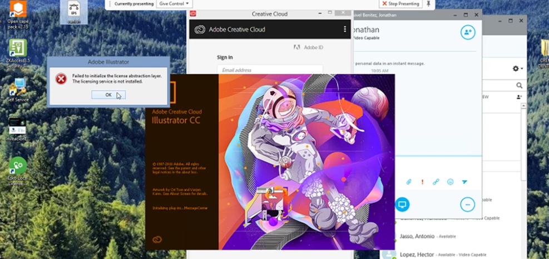Select the EPS file icon on desktop
The image size is (549, 259).
74,12
